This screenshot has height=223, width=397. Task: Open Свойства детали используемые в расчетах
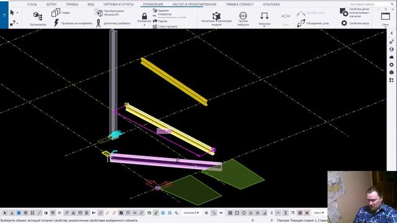(x=354, y=12)
